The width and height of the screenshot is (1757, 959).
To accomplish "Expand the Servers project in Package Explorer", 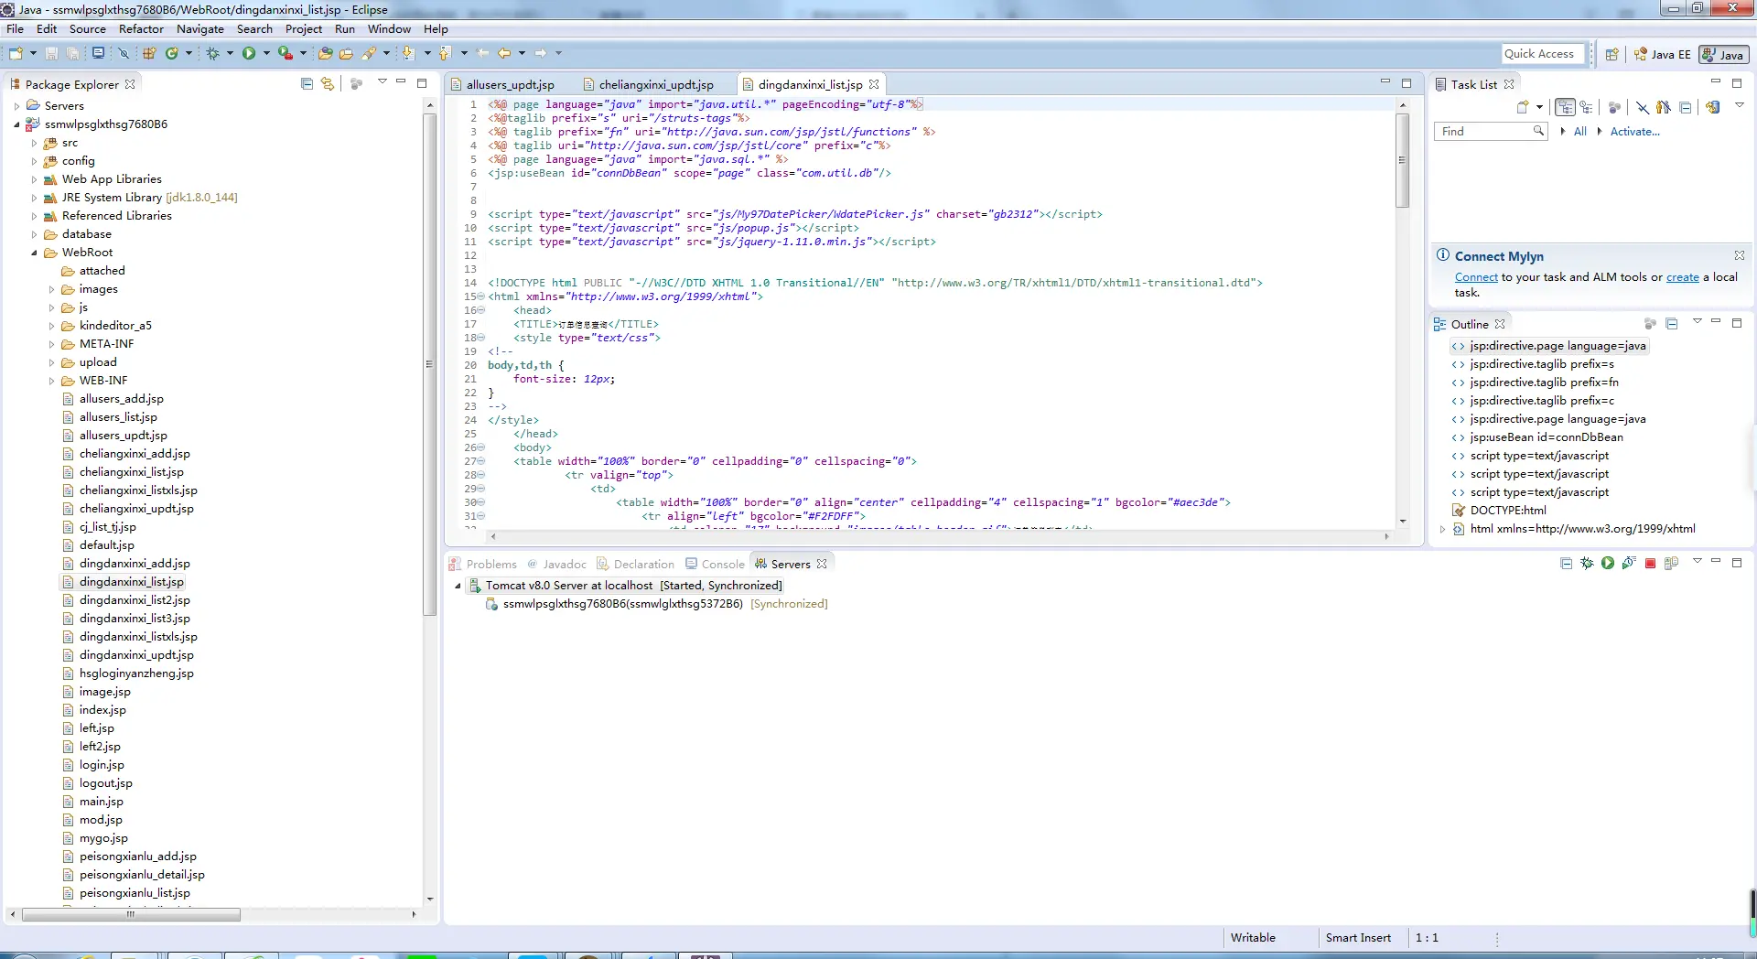I will (16, 106).
